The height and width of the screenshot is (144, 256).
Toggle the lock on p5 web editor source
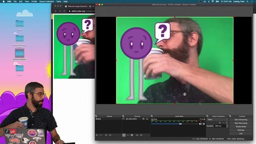pyautogui.click(x=147, y=119)
